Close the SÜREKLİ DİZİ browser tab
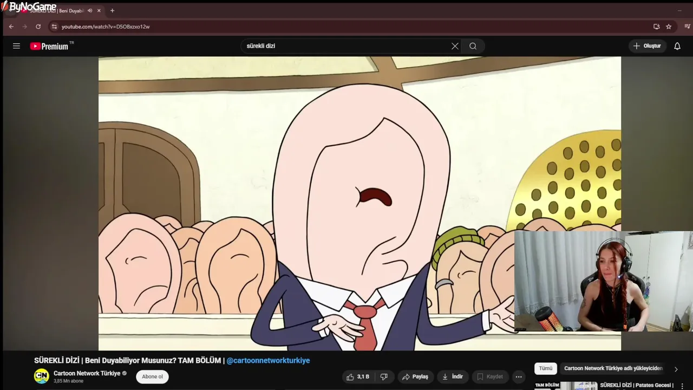 (99, 11)
